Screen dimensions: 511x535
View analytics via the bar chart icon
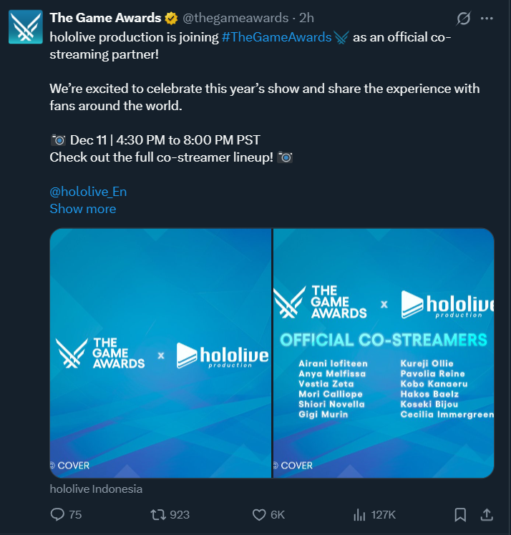(x=359, y=514)
